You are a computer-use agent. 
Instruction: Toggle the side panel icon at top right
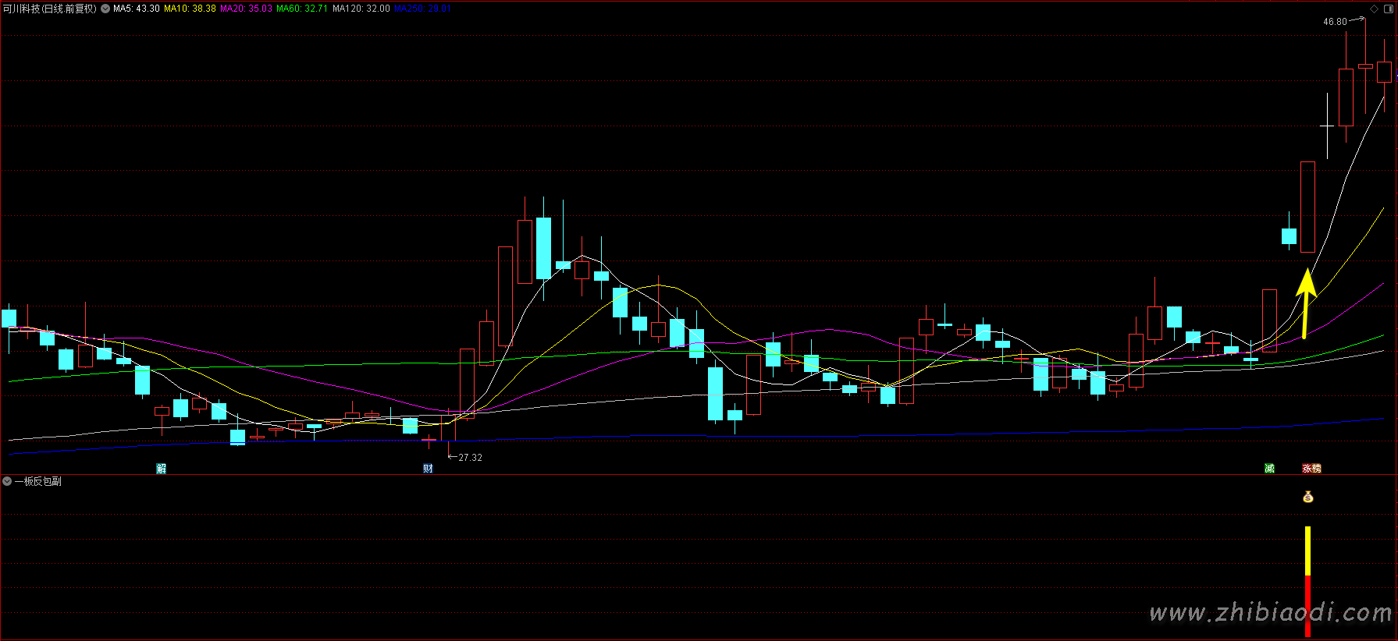coord(1388,9)
